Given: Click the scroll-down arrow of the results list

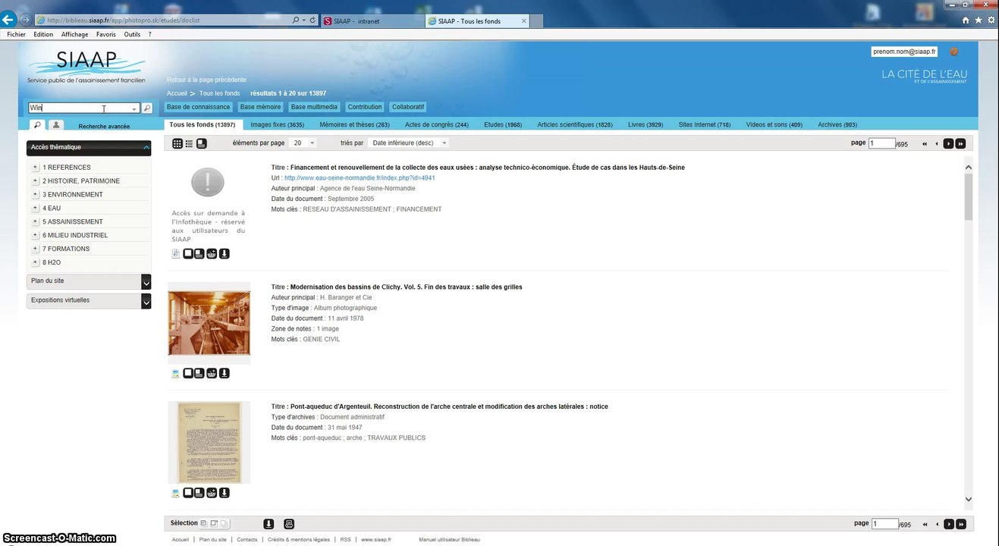Looking at the screenshot, I should point(969,499).
